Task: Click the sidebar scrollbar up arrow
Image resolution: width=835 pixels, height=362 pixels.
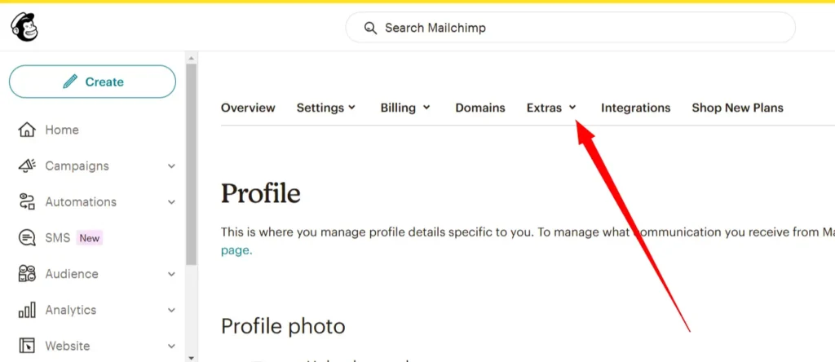Action: (x=192, y=58)
